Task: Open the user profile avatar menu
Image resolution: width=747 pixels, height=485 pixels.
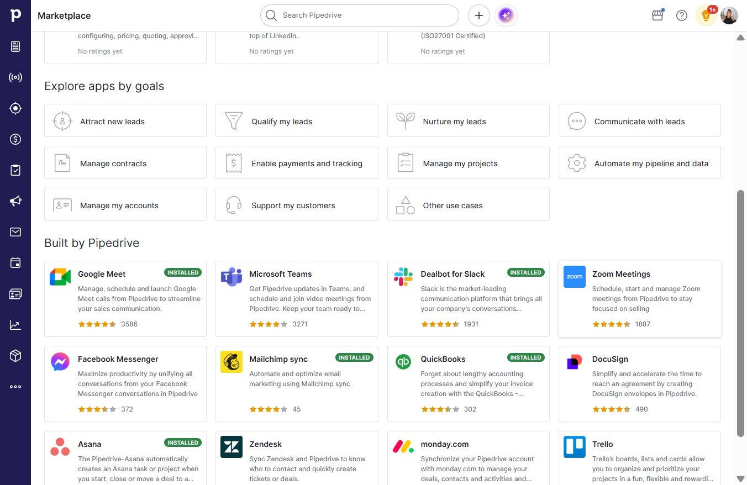Action: (729, 15)
